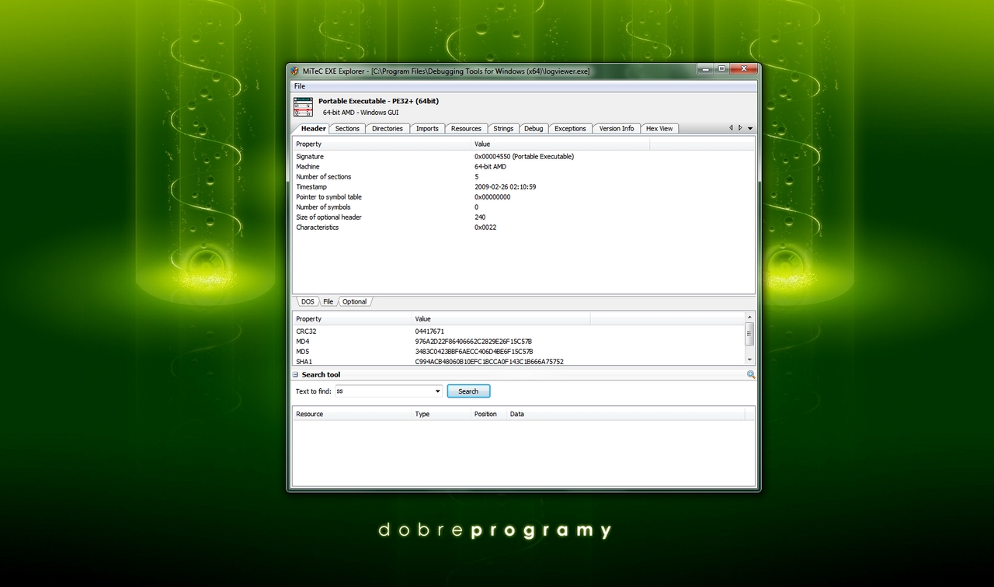Click the Text to find input field

(x=383, y=392)
